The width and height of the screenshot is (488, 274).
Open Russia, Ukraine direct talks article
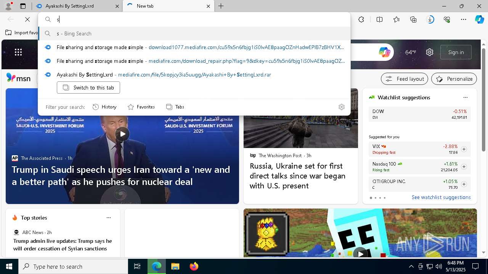point(297,176)
